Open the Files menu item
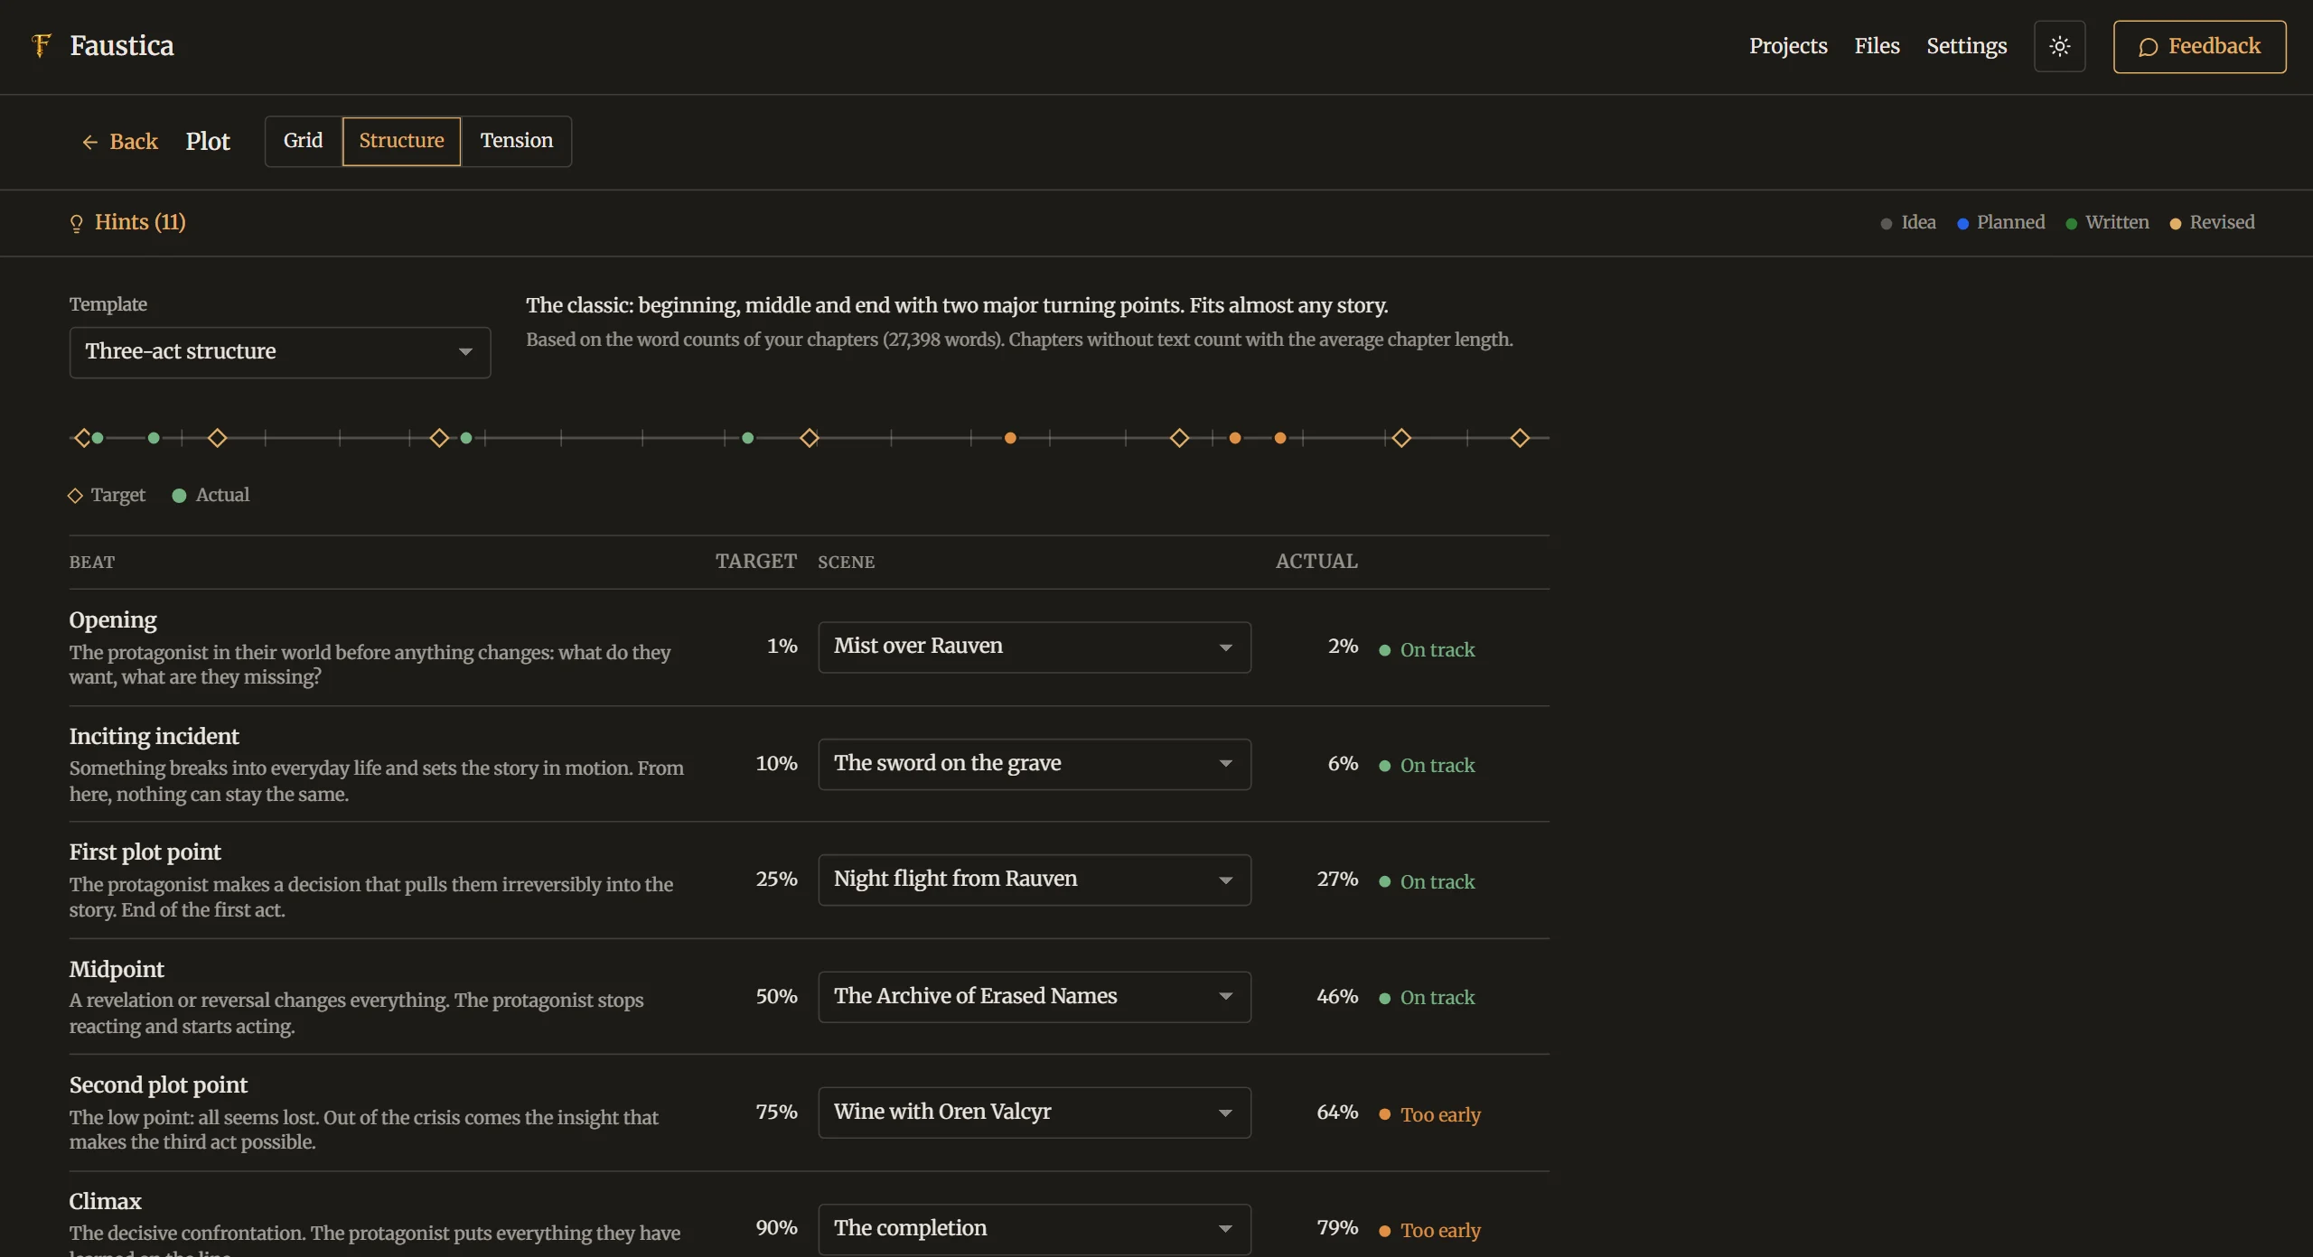This screenshot has height=1257, width=2313. click(1877, 46)
